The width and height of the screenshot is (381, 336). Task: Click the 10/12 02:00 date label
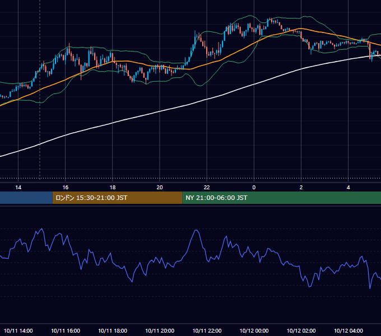point(301,330)
